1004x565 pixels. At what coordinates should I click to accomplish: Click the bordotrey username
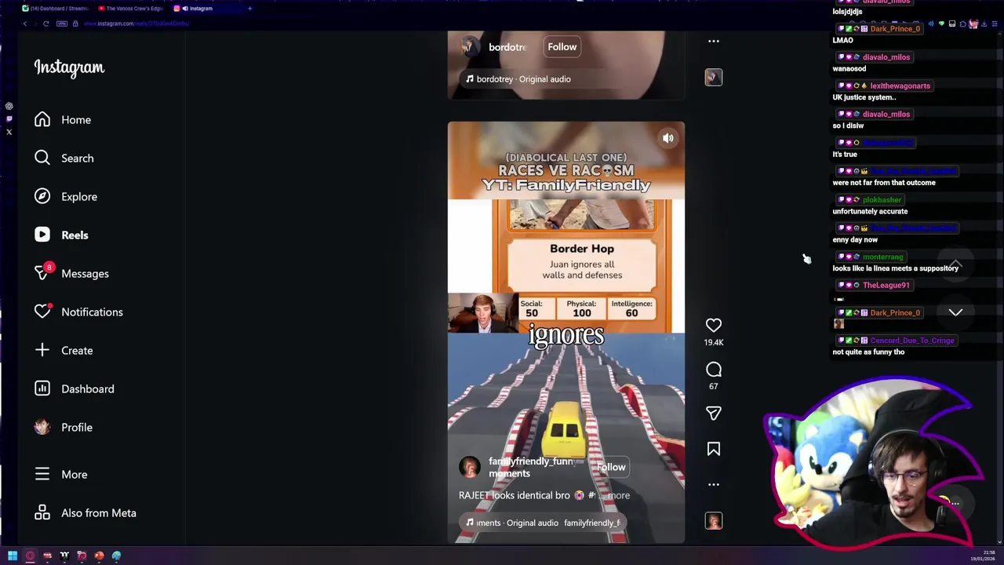click(x=507, y=47)
